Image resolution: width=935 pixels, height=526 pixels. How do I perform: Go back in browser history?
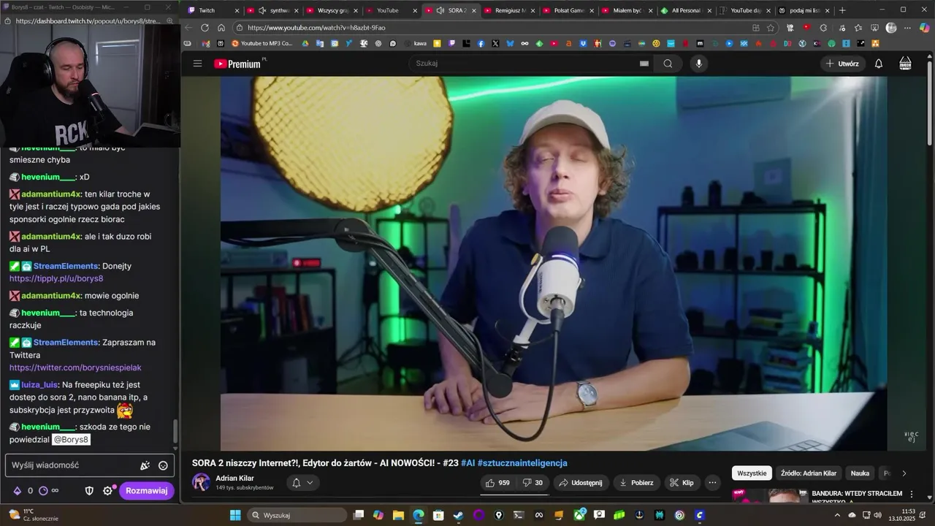[x=188, y=28]
